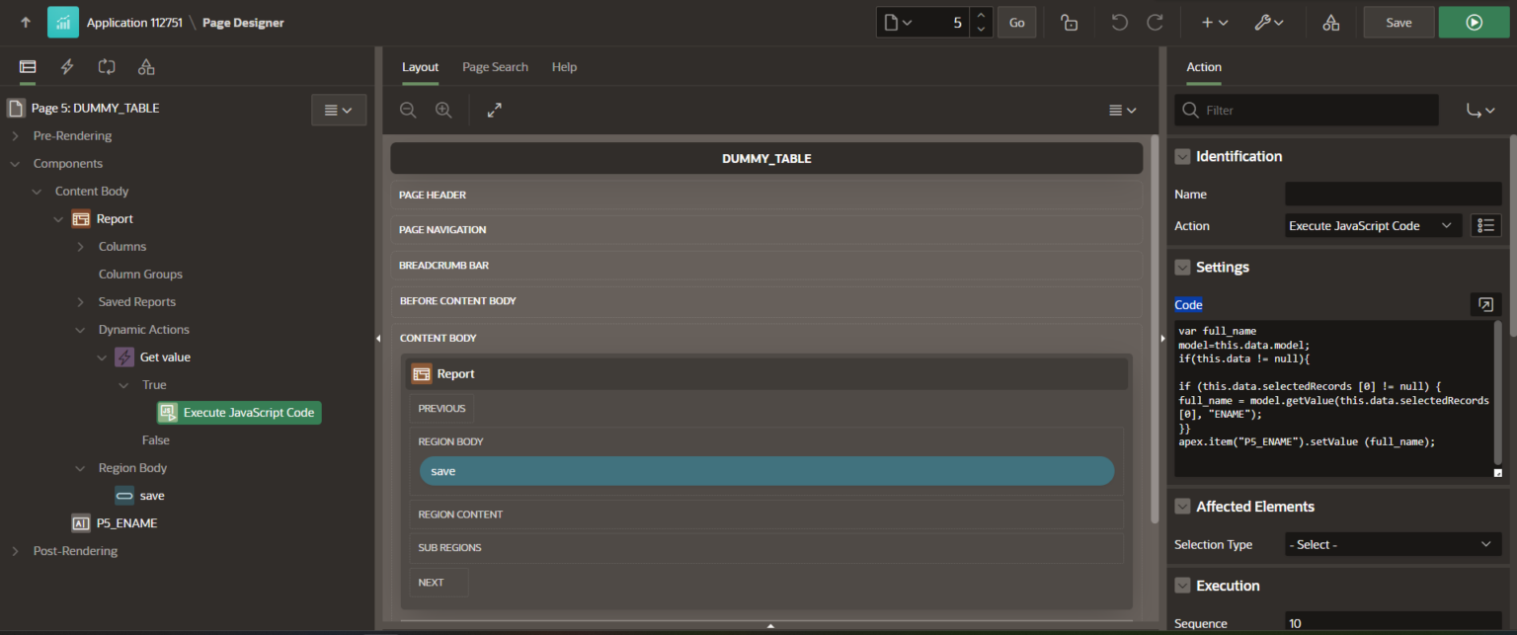1517x635 pixels.
Task: Open the Help tab
Action: [564, 67]
